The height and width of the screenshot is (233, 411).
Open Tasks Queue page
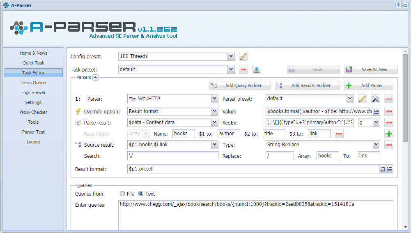pyautogui.click(x=33, y=83)
